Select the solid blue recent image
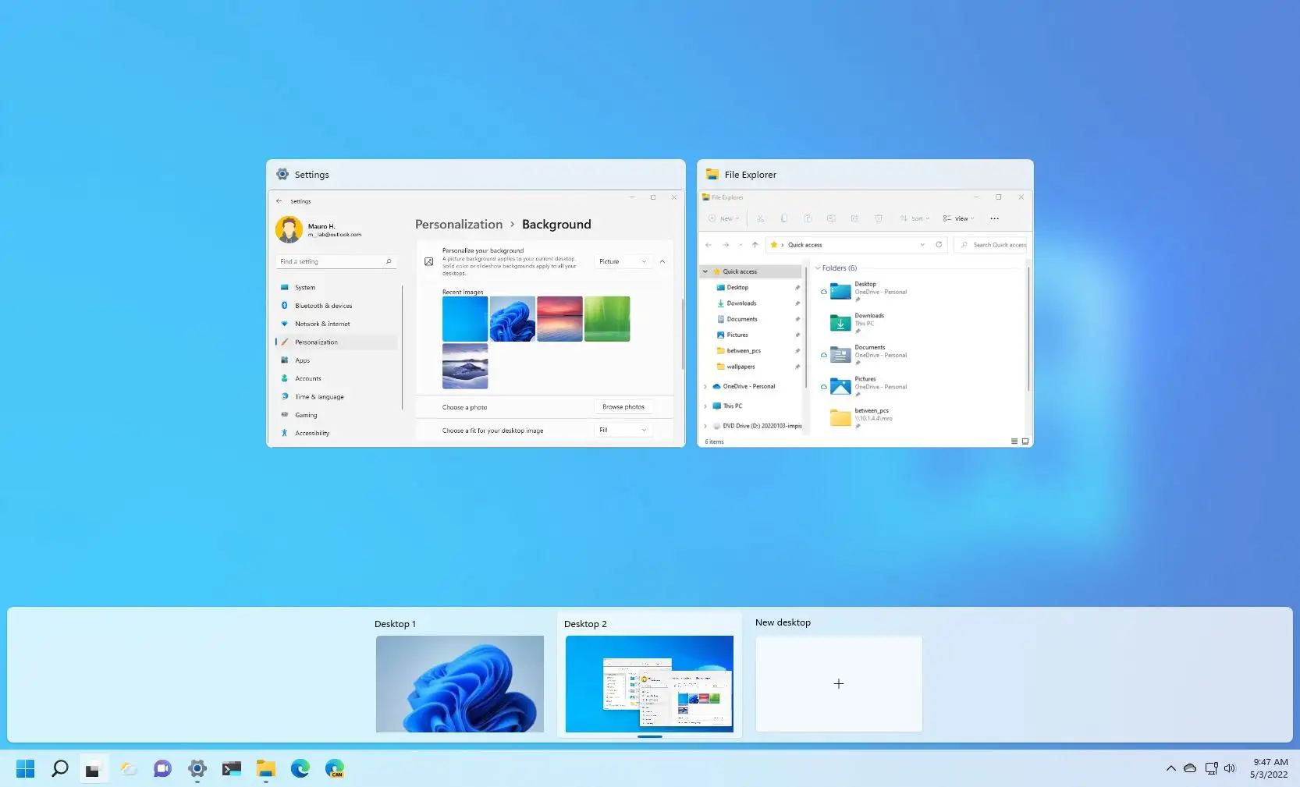This screenshot has height=787, width=1300. click(x=465, y=318)
